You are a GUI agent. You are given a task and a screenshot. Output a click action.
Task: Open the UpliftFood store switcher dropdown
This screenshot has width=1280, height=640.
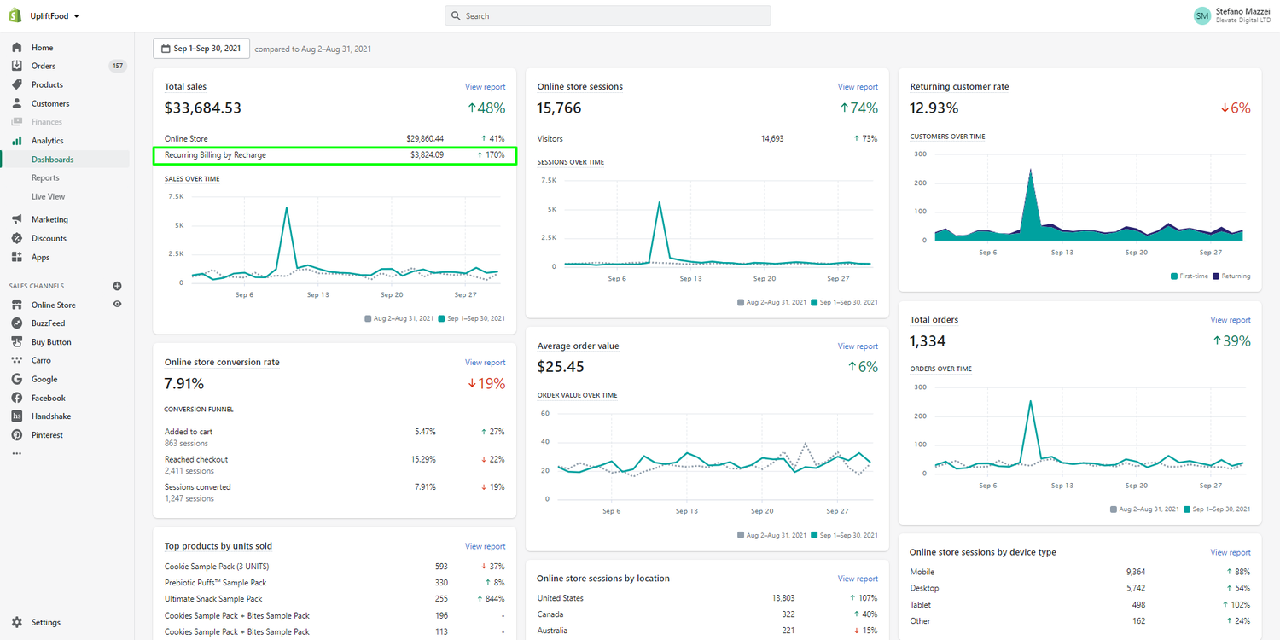(55, 16)
